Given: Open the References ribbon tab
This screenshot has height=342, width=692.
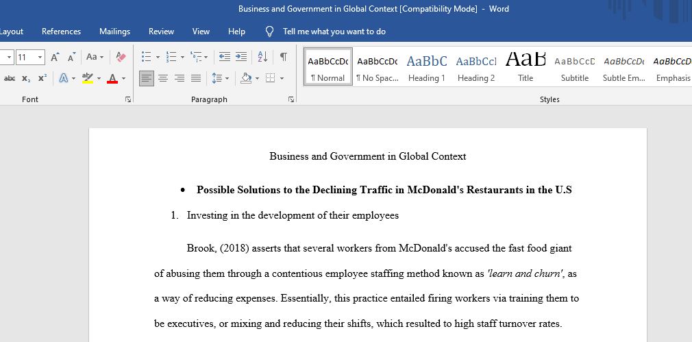Looking at the screenshot, I should point(62,32).
